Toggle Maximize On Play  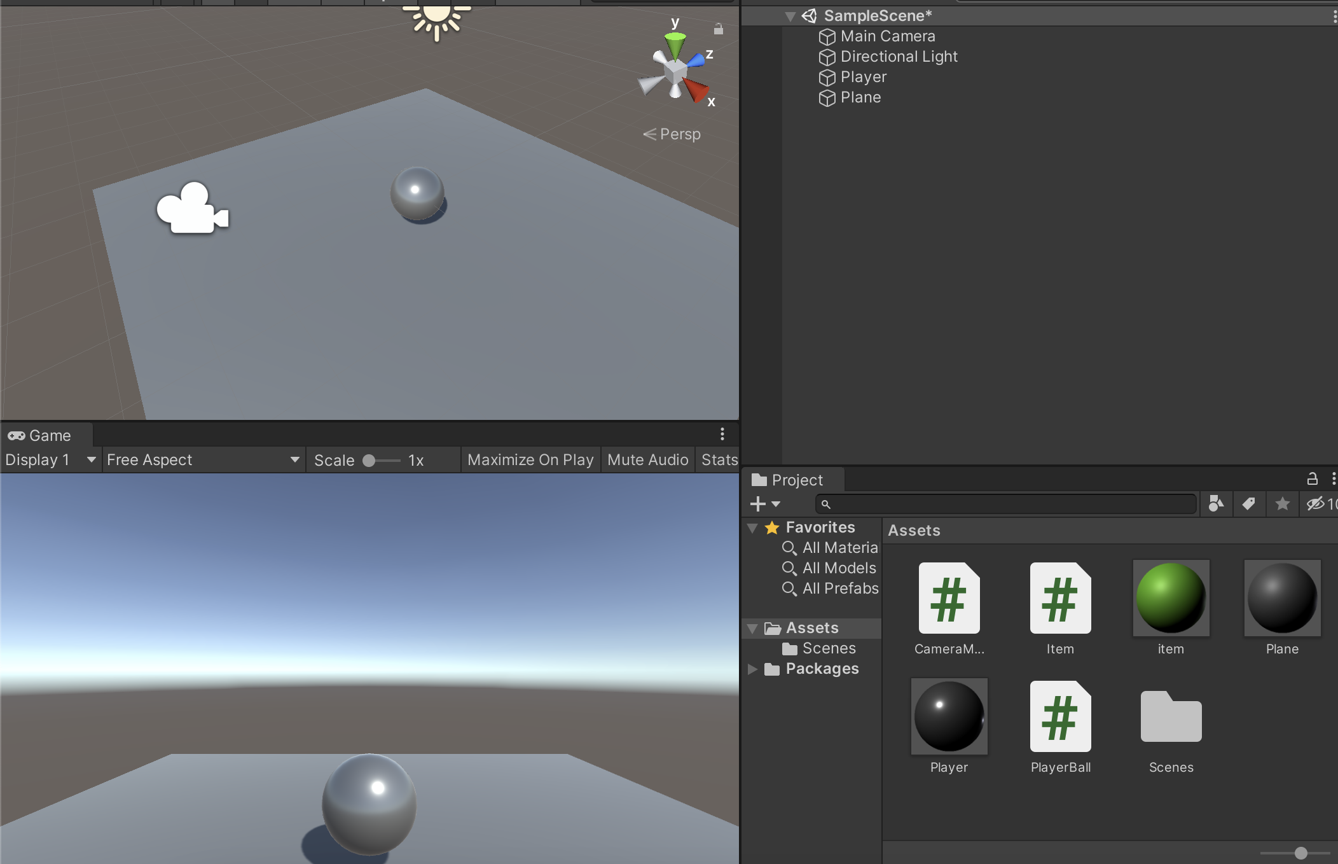pos(530,459)
